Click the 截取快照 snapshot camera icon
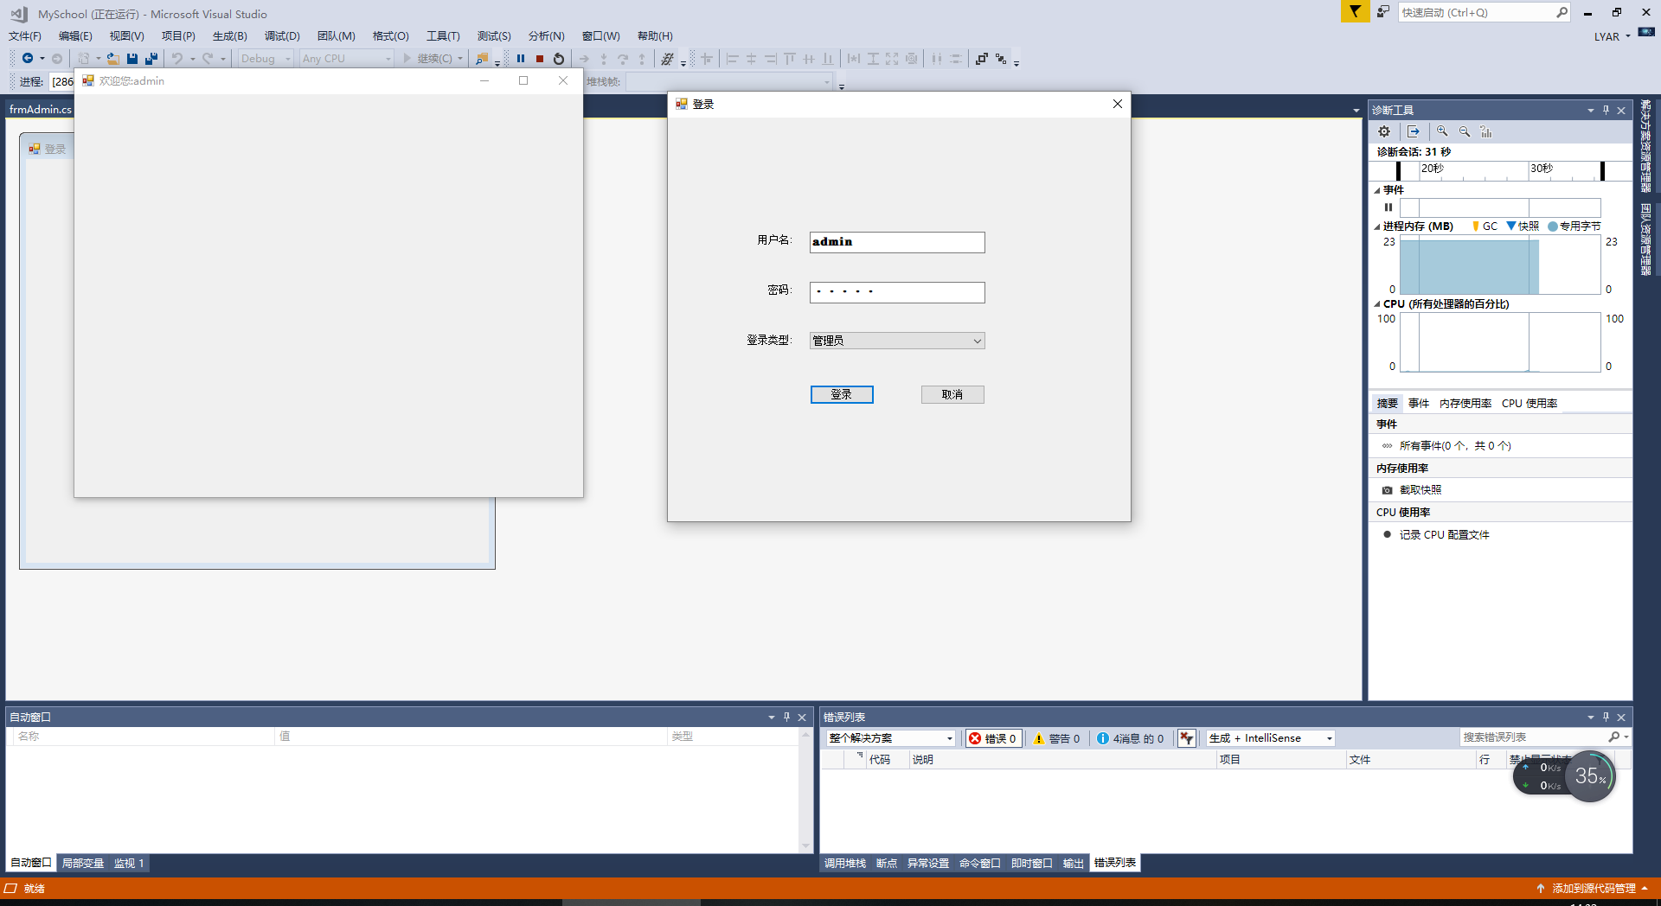Screen dimensions: 1661x906 tap(1388, 489)
